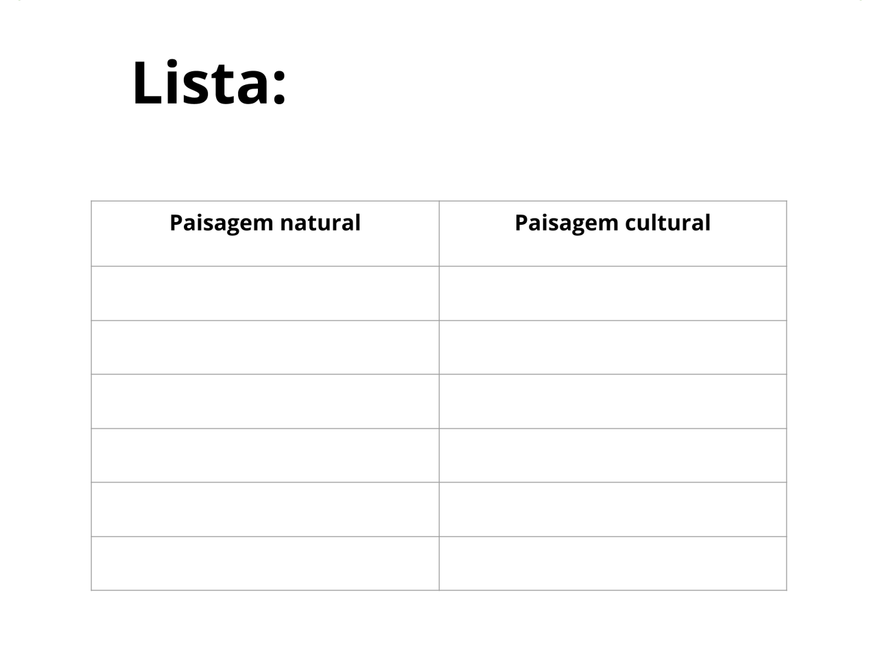Image resolution: width=878 pixels, height=658 pixels.
Task: Select fifth empty cell under Paisagem natural
Action: click(265, 509)
